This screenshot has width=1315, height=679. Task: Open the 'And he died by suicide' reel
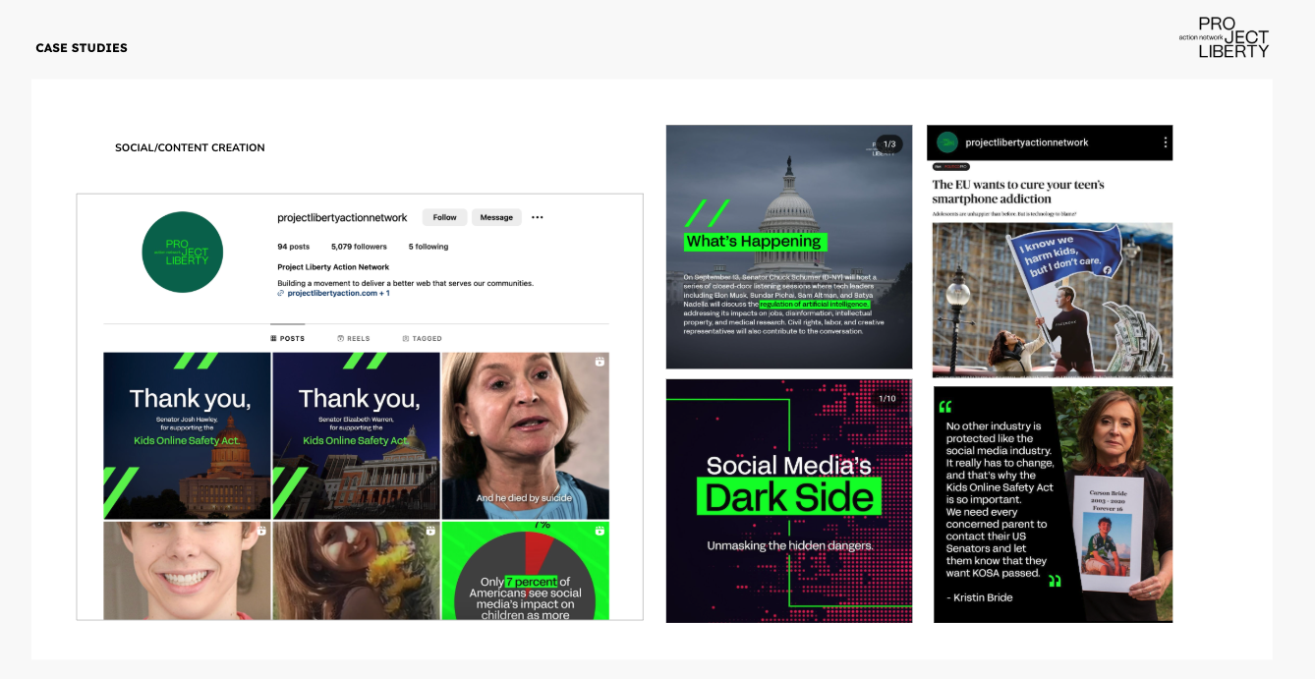pyautogui.click(x=526, y=435)
